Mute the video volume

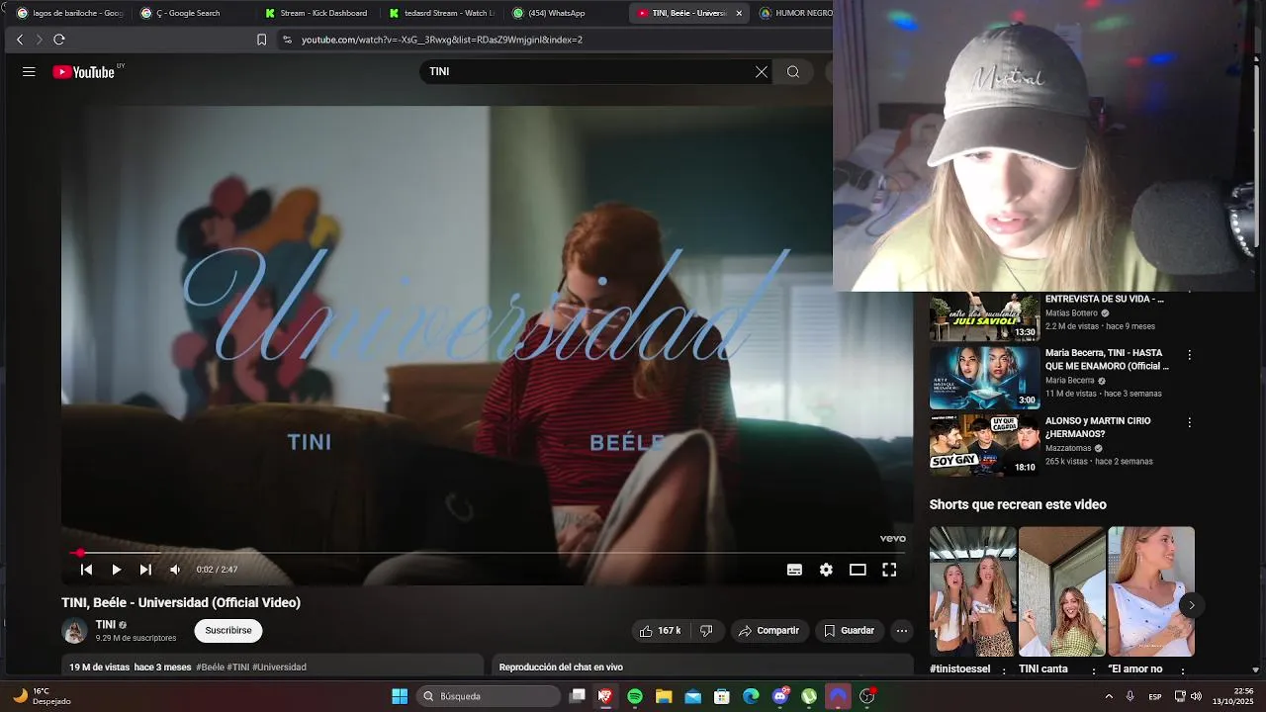pos(175,570)
